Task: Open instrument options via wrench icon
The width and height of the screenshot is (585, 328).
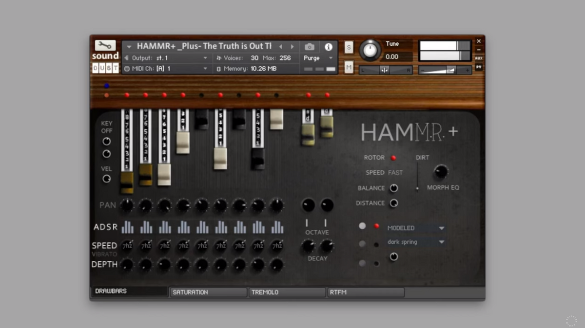Action: click(105, 45)
